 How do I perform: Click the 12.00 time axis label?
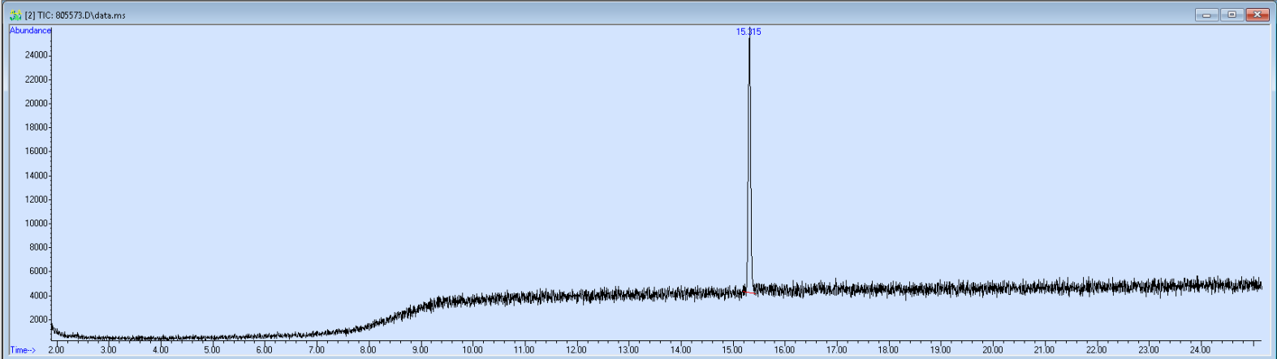pos(576,350)
